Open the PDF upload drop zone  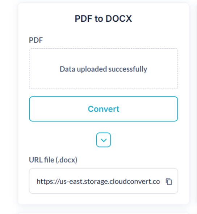tap(104, 69)
